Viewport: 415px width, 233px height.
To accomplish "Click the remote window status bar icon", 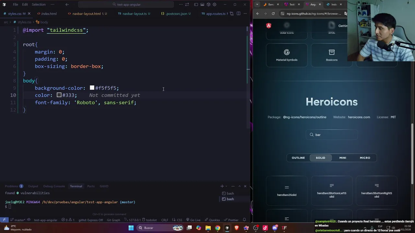I will tap(4, 220).
